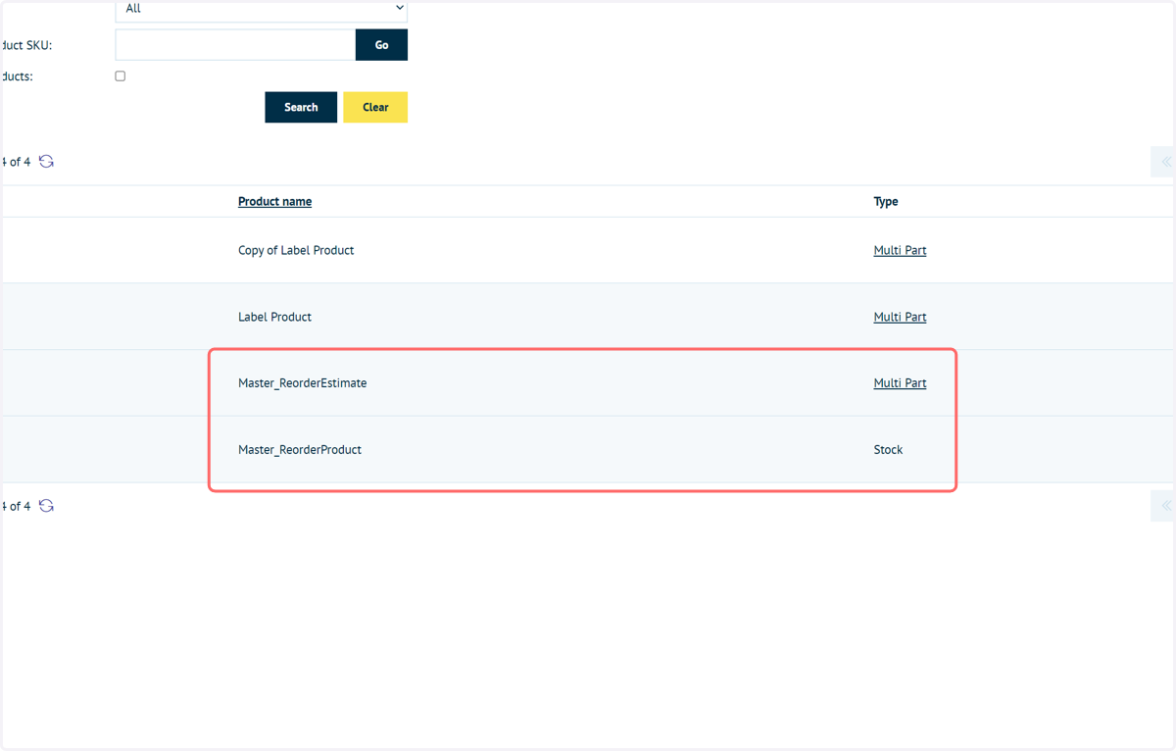This screenshot has height=751, width=1176.
Task: Open the 'All' dropdown
Action: (262, 10)
